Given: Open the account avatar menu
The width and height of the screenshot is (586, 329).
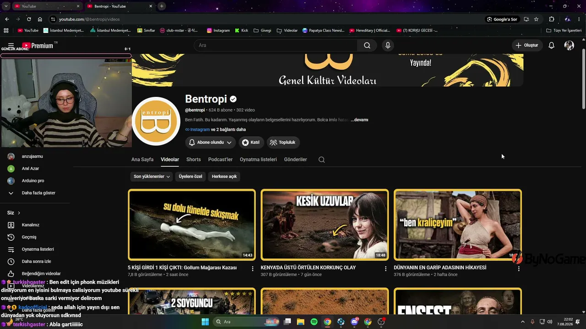Looking at the screenshot, I should [569, 45].
